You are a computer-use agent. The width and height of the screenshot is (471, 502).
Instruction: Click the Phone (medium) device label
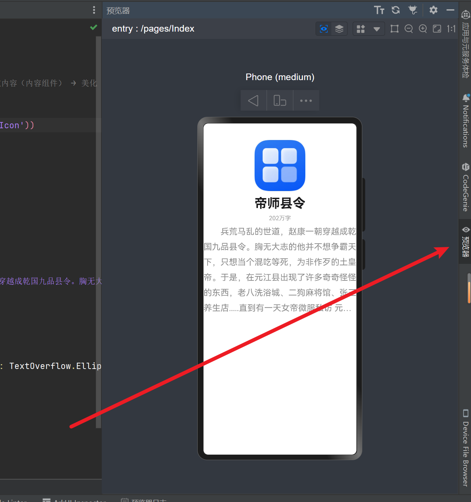(x=280, y=77)
